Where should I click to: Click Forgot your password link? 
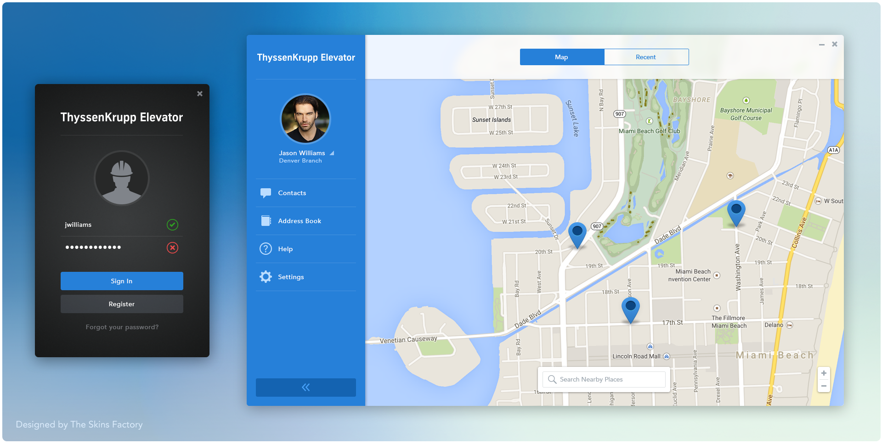click(x=122, y=327)
